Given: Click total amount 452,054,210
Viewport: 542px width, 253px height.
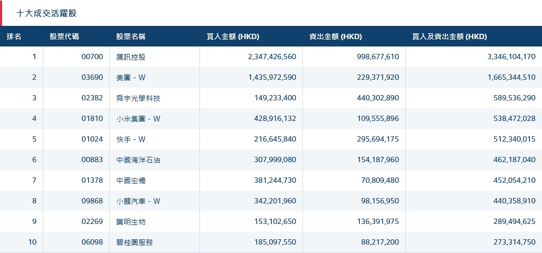Looking at the screenshot, I should click(x=515, y=180).
